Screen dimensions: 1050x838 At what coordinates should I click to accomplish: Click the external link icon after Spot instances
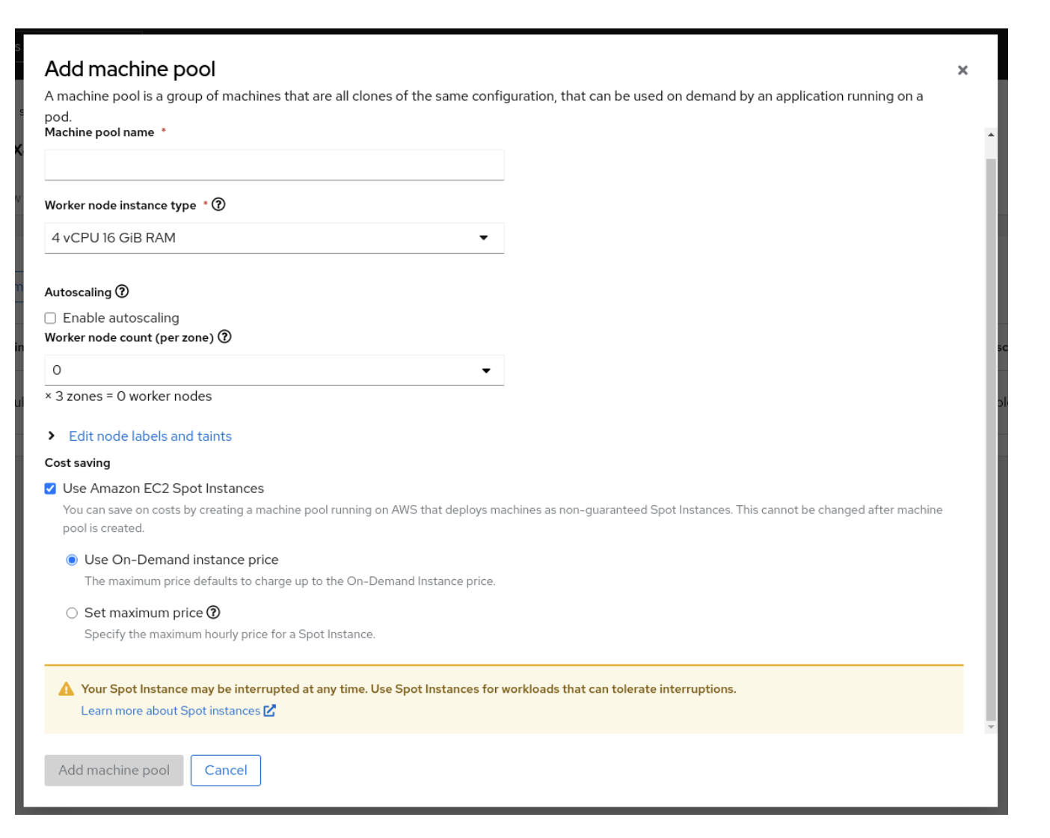pos(270,711)
